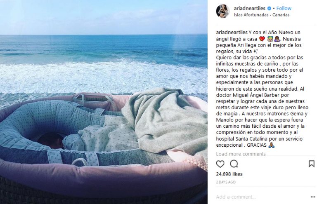
Task: Open the 2 DAYS AGO timestamp
Action: click(226, 182)
